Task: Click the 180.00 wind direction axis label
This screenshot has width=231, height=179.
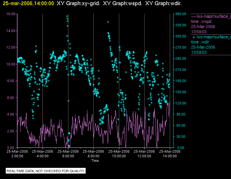Action: pyautogui.click(x=181, y=81)
